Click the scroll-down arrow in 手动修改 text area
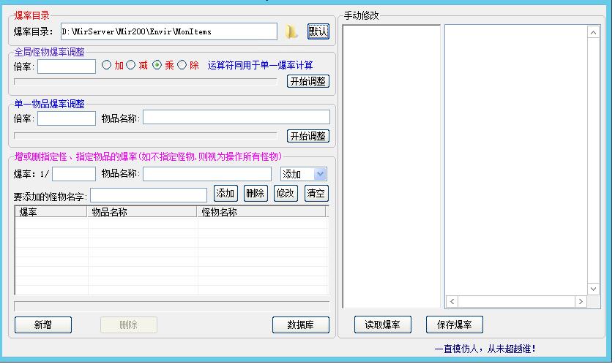Viewport: 615px width, 364px height. tap(594, 289)
